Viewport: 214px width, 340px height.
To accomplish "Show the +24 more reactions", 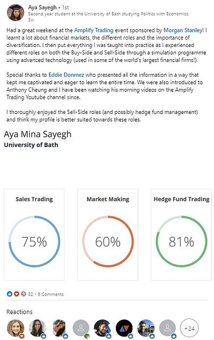I will (189, 328).
